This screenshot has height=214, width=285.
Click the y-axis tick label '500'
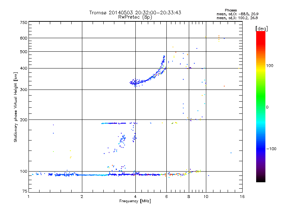(x=24, y=52)
